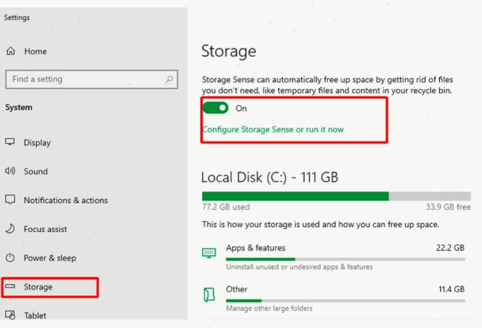Click the Other category usage bar
Viewport: 482px width, 329px height.
point(346,301)
